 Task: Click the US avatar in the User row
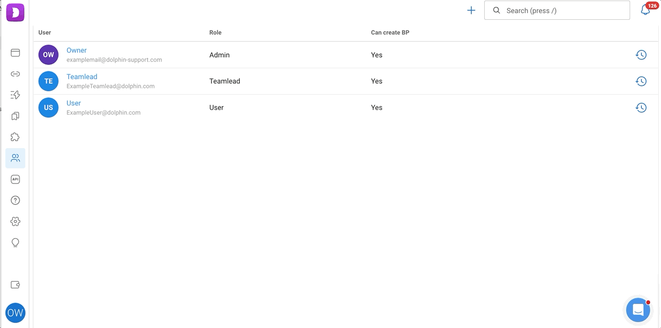pyautogui.click(x=48, y=108)
